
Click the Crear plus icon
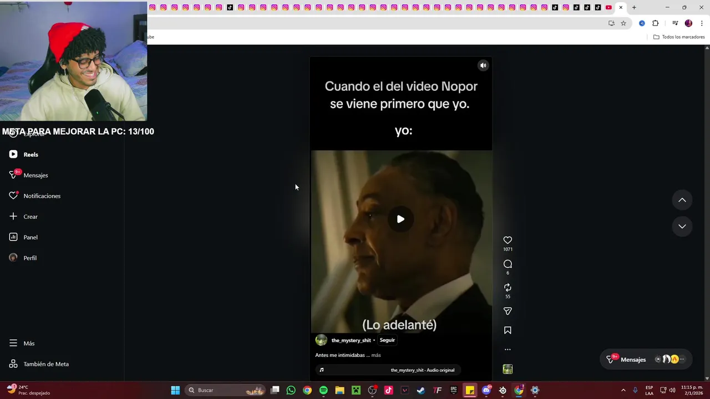(x=13, y=216)
